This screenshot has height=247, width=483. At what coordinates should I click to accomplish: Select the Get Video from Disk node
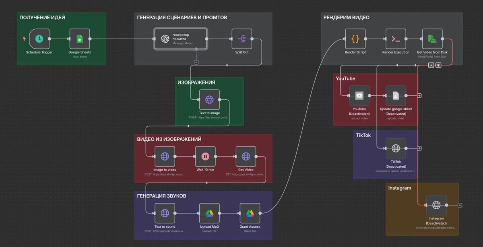tap(432, 39)
